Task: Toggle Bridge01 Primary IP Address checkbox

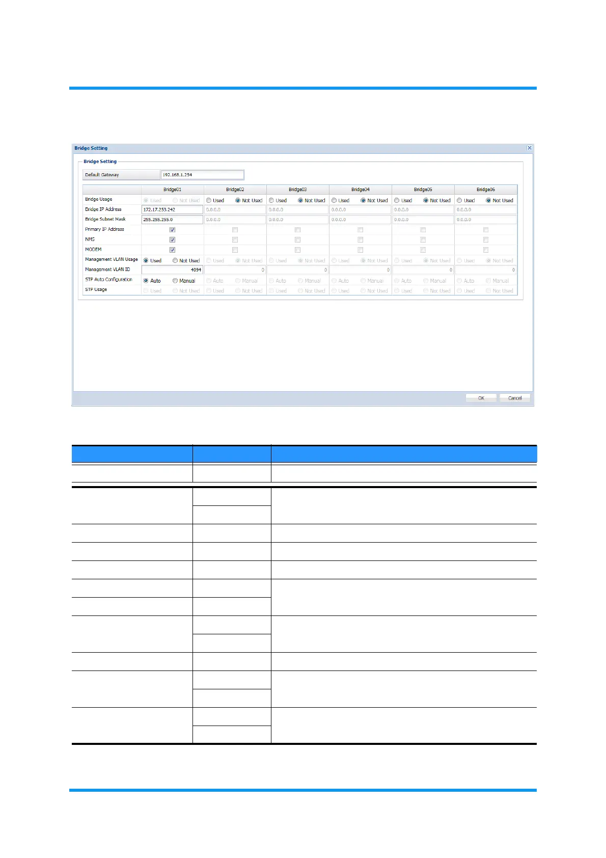Action: click(172, 230)
